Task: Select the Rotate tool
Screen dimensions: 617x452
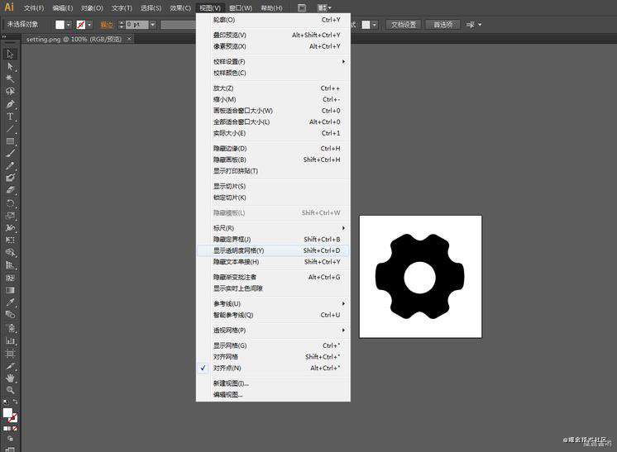Action: [10, 202]
